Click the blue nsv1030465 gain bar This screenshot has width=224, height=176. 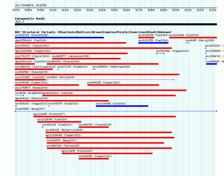122,106
